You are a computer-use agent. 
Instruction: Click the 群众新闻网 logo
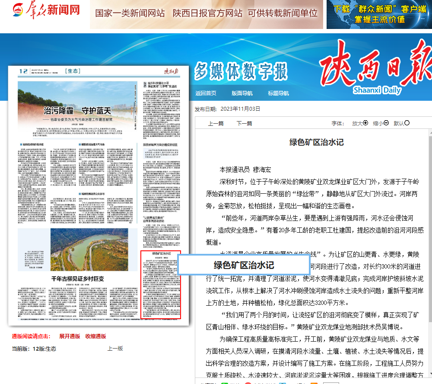40,10
